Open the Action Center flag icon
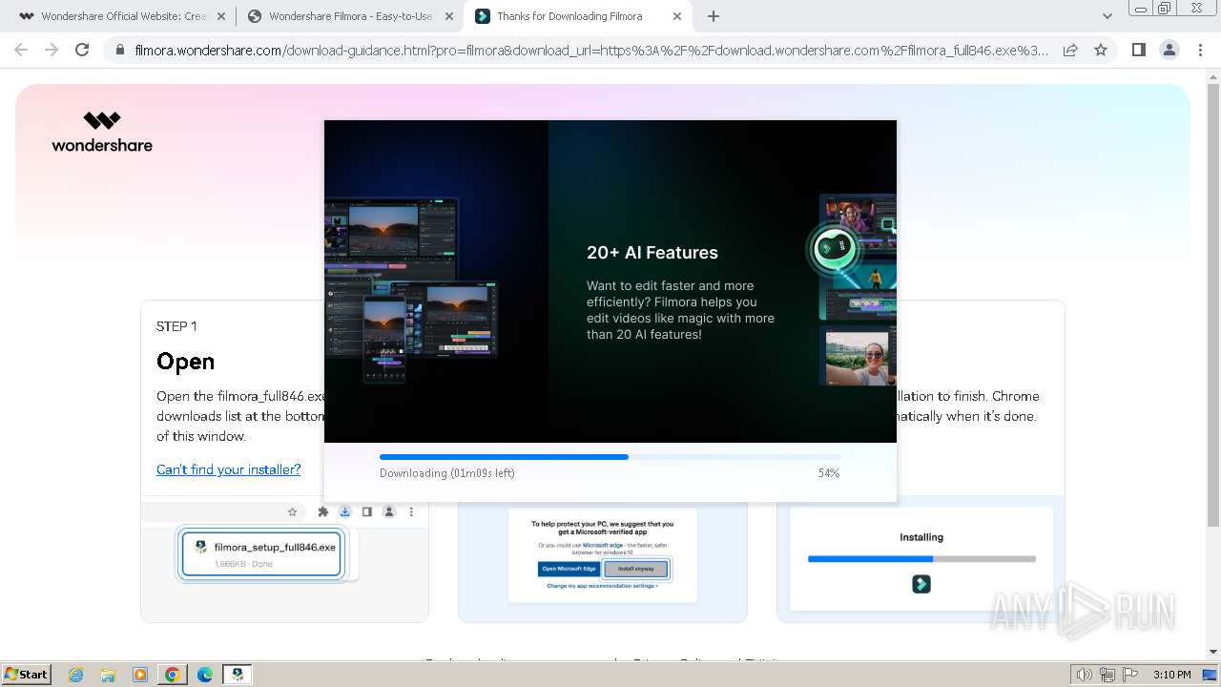 [x=1130, y=675]
